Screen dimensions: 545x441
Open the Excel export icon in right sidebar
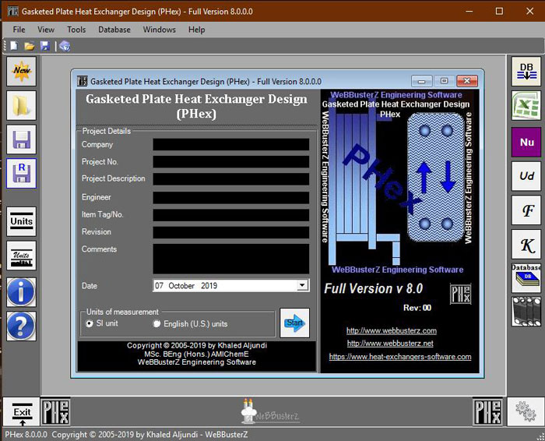[526, 106]
